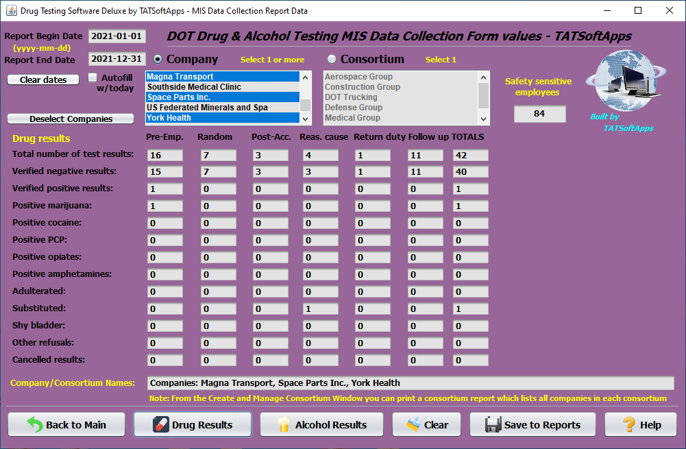Image resolution: width=686 pixels, height=449 pixels.
Task: Click the Deselect Companies button
Action: [x=71, y=119]
